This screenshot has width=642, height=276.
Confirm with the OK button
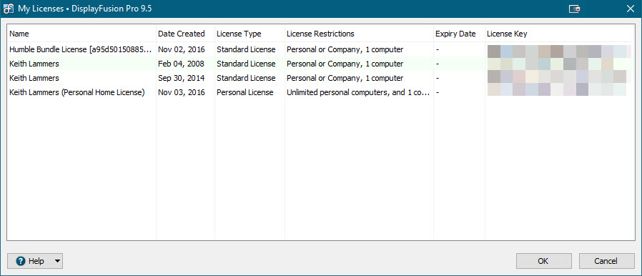point(543,261)
